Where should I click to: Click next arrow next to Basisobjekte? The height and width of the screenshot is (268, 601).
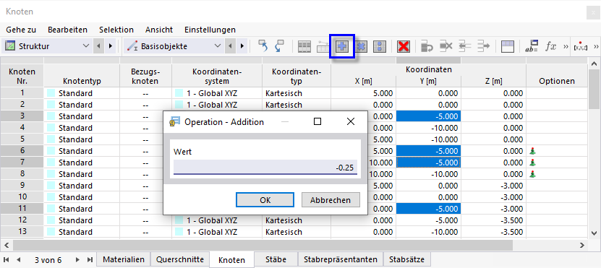(x=242, y=46)
